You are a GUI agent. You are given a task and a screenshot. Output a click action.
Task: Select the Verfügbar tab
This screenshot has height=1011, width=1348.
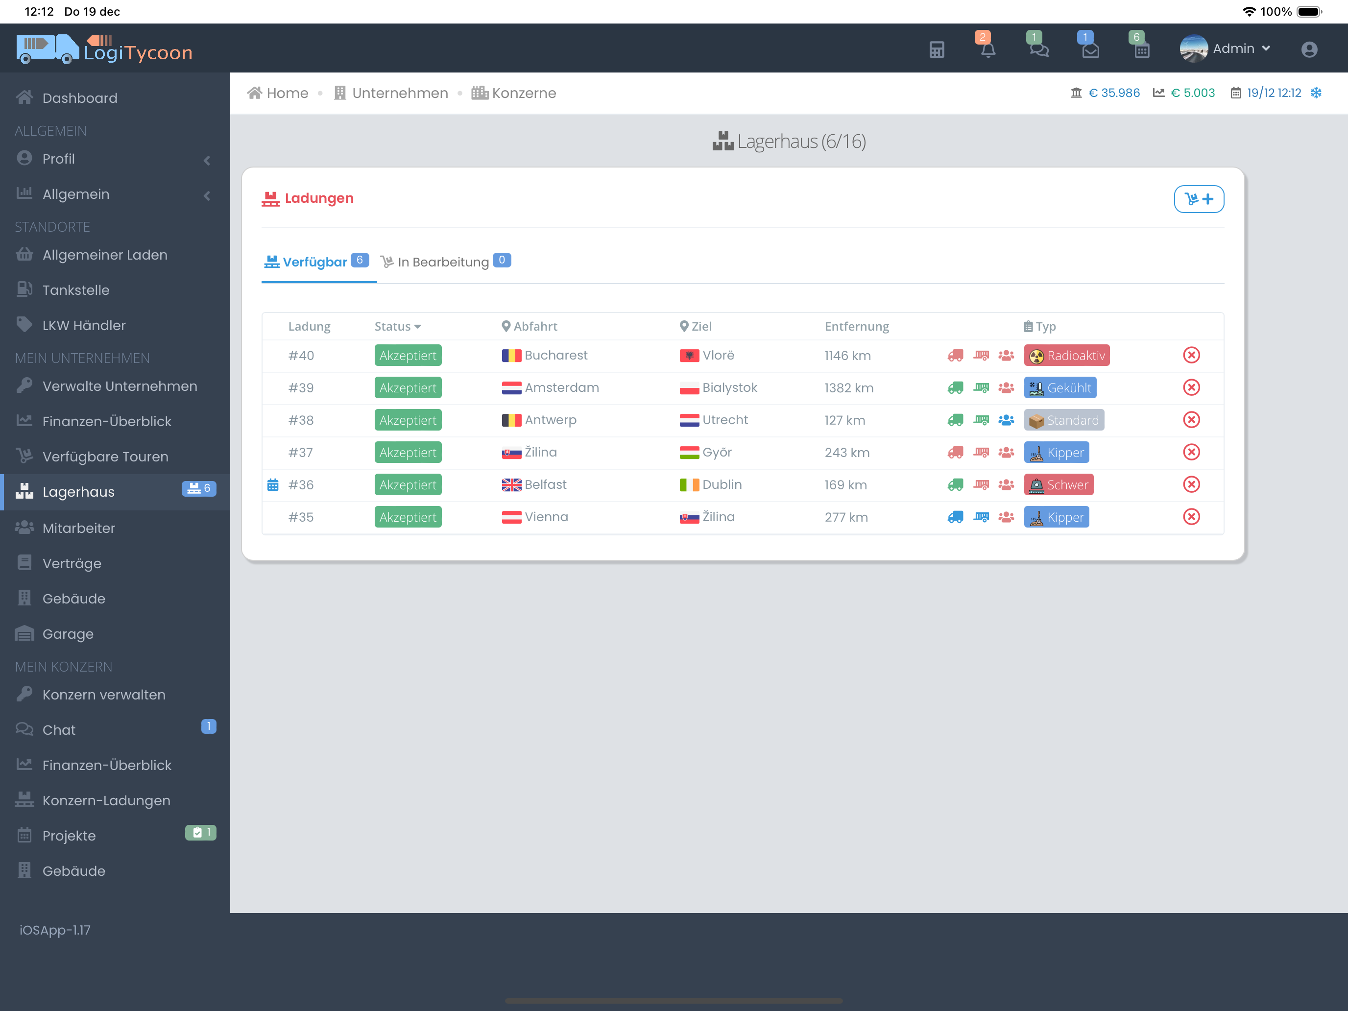click(315, 262)
